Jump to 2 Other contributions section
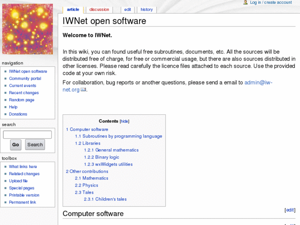 click(x=87, y=171)
